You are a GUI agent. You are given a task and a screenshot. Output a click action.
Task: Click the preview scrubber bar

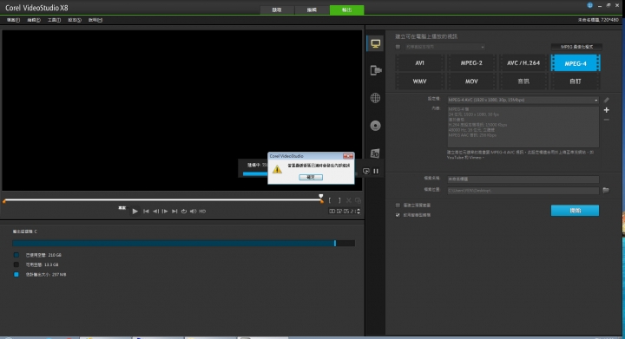162,200
